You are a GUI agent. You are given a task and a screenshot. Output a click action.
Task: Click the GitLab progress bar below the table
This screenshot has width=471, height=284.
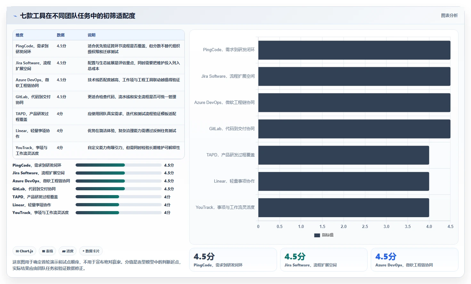tap(118, 189)
